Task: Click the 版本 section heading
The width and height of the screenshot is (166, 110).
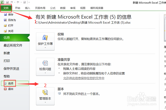Action: 61,89
